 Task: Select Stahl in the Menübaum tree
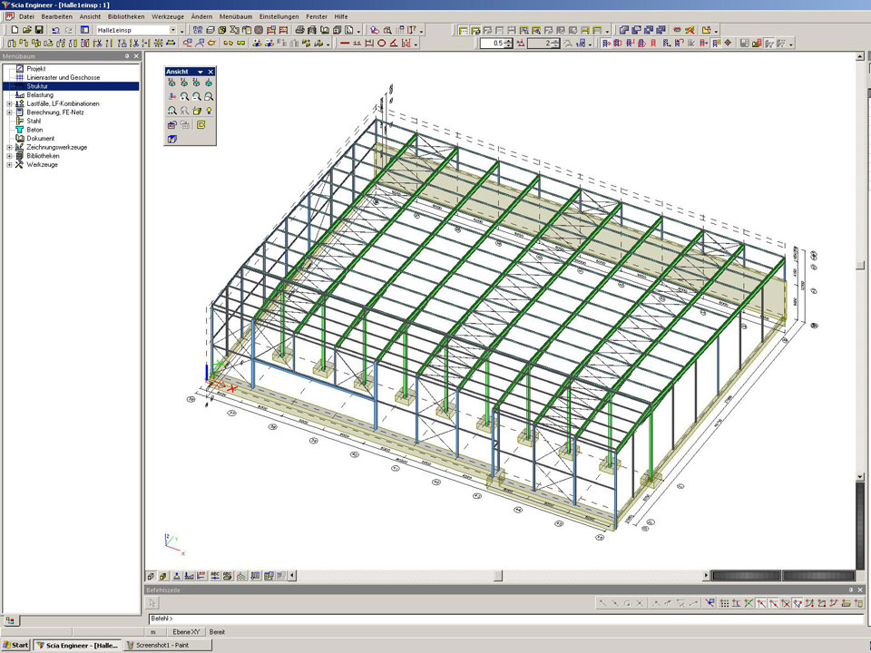pos(34,121)
